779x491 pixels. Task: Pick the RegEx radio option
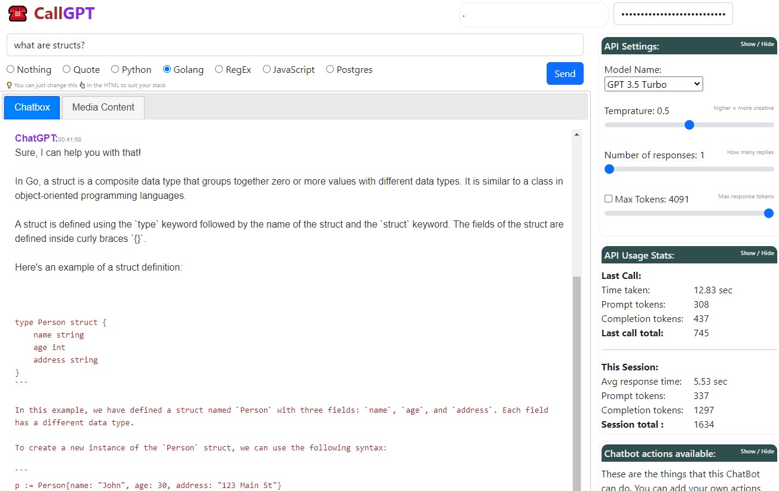point(219,69)
